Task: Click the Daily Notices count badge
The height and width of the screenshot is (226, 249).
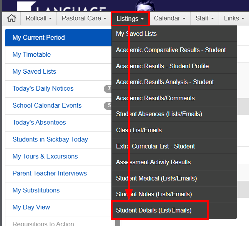Action: tap(108, 89)
